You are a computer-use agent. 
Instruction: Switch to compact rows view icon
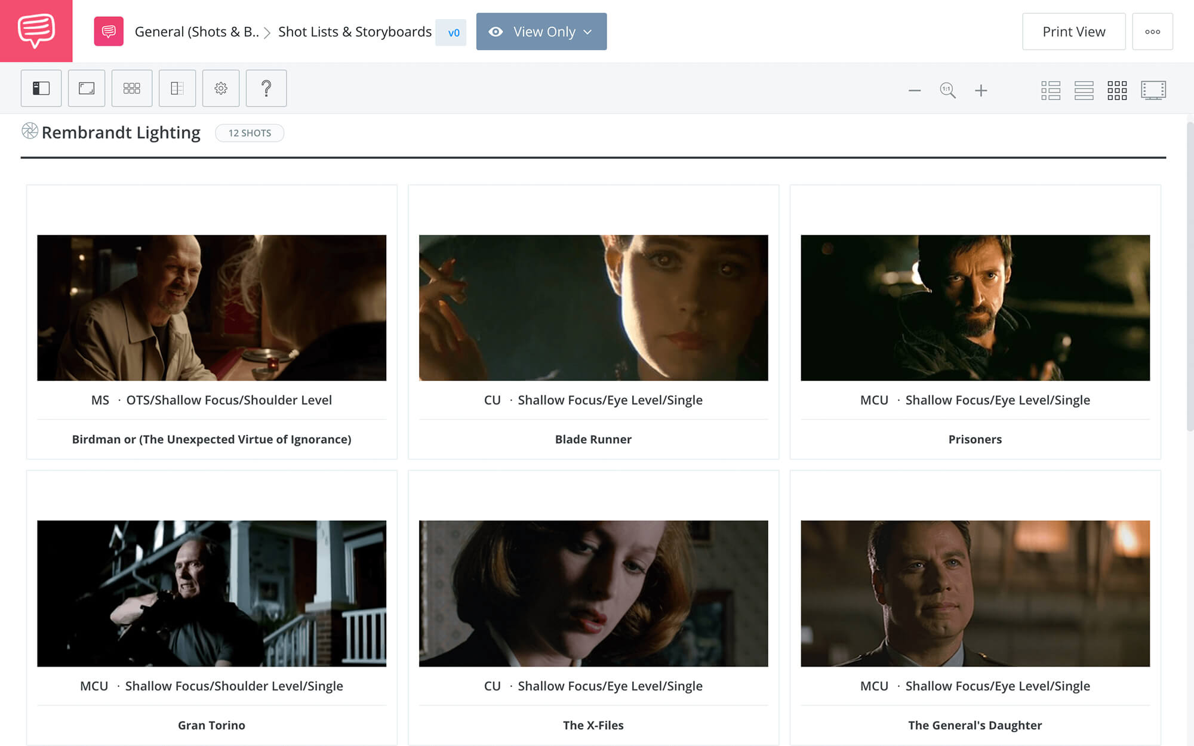1084,91
